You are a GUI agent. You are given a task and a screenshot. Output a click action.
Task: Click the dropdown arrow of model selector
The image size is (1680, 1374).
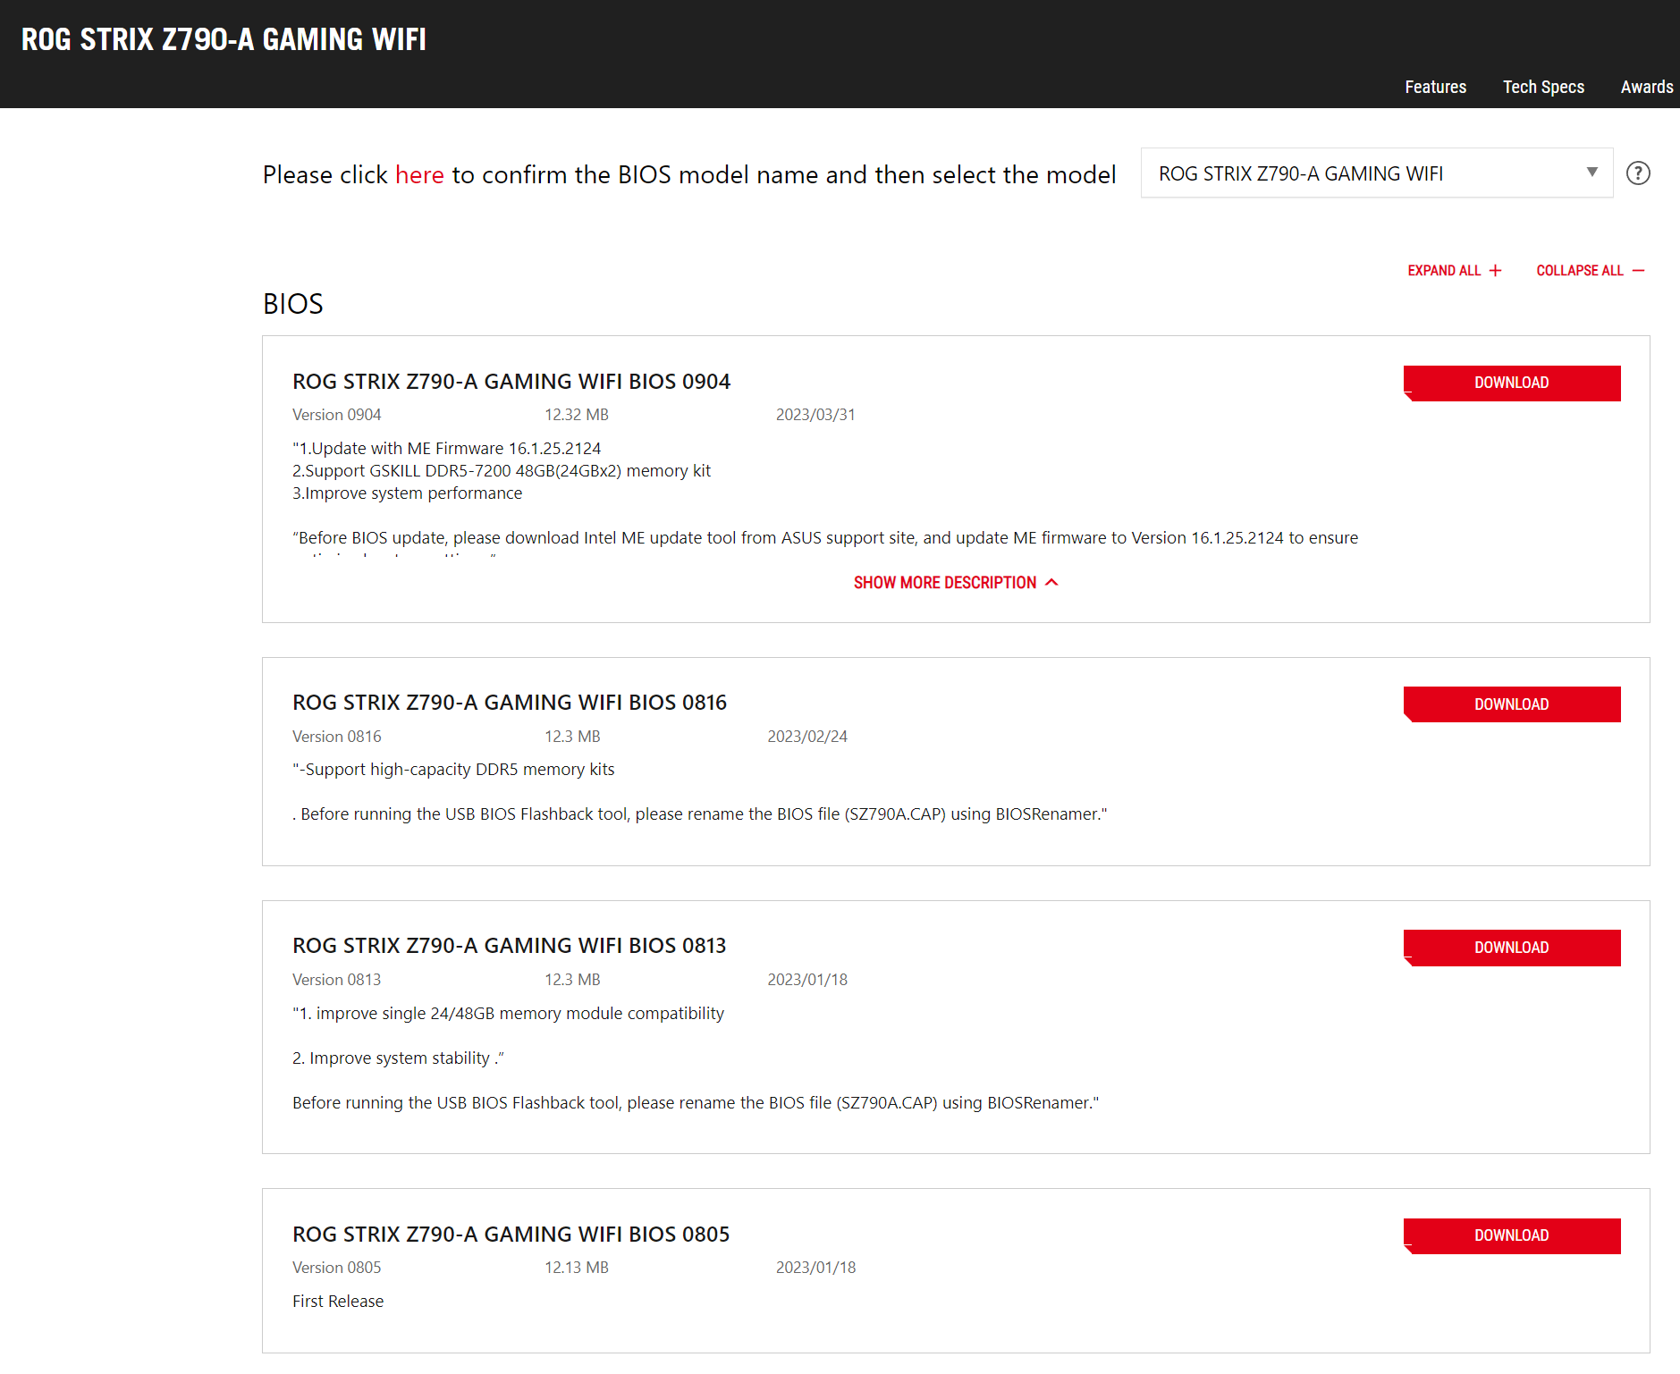coord(1591,173)
